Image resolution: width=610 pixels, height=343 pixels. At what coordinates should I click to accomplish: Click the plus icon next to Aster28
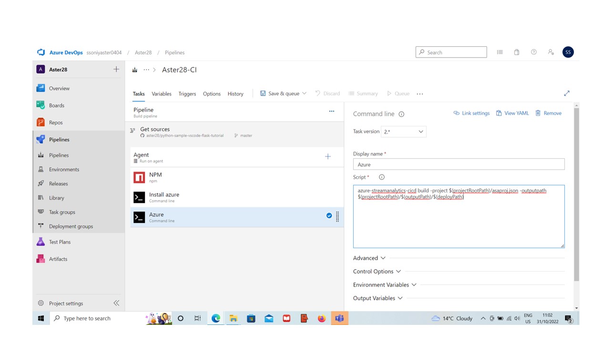tap(116, 70)
